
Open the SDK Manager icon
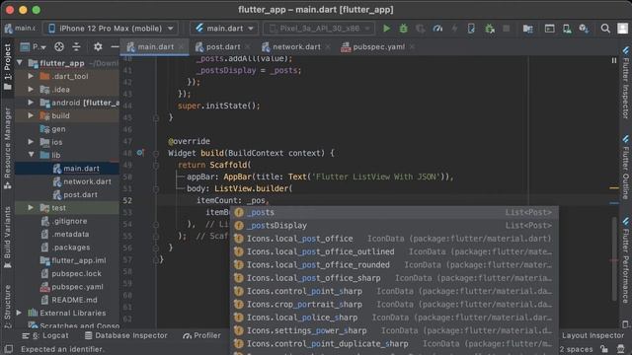point(584,29)
